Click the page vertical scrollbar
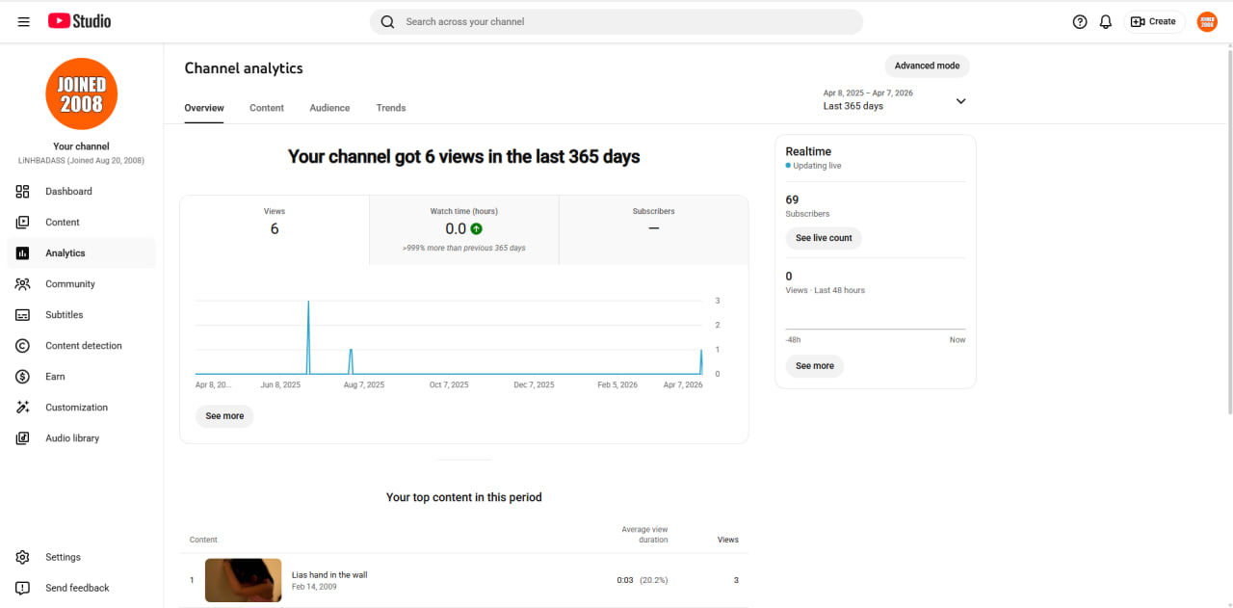This screenshot has width=1233, height=608. (1228, 231)
